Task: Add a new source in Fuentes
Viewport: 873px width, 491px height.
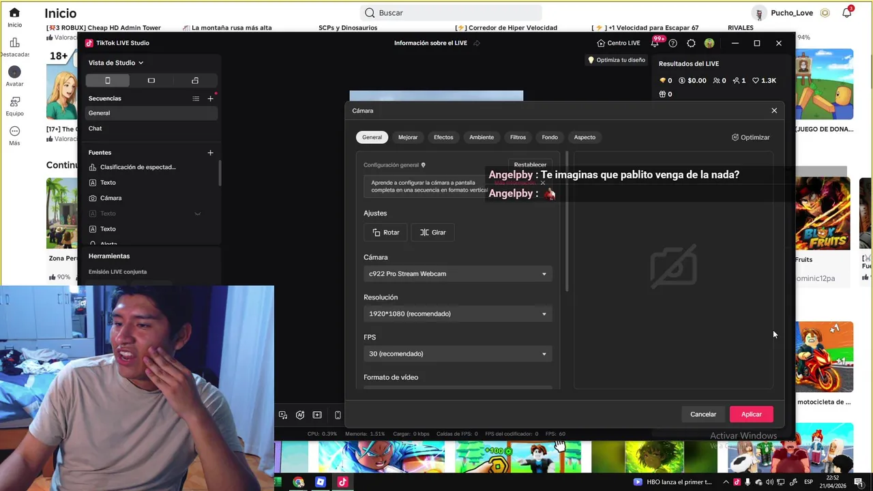Action: coord(210,153)
